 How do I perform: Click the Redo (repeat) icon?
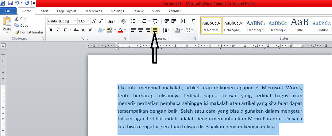[x=27, y=3]
